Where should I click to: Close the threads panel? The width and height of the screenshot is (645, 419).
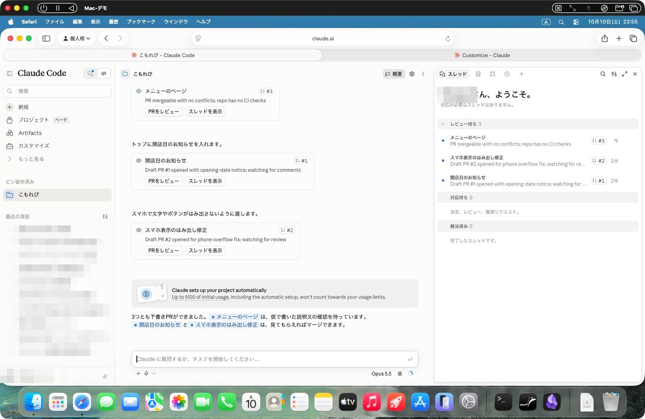pyautogui.click(x=635, y=74)
